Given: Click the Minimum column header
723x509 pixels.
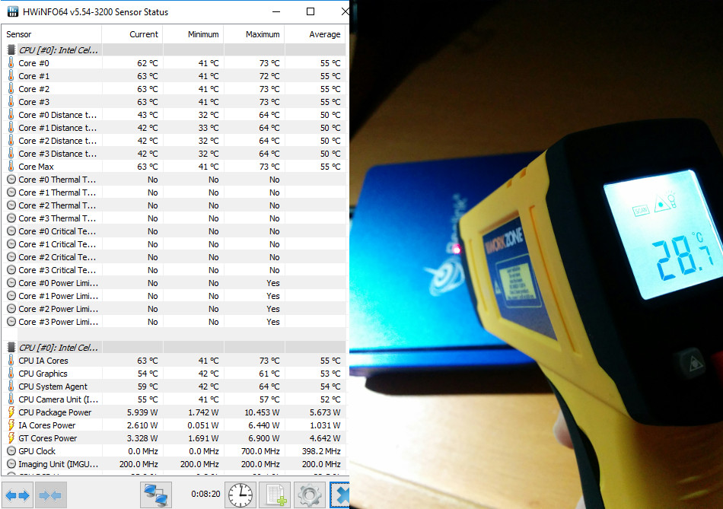Looking at the screenshot, I should click(193, 34).
